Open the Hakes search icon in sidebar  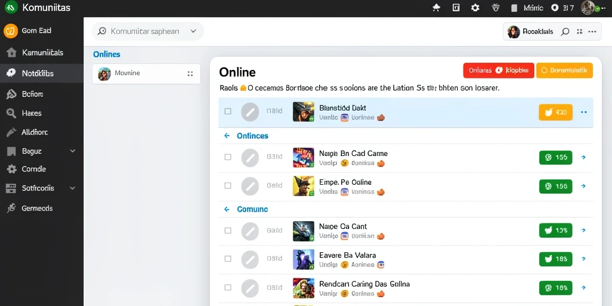click(11, 113)
